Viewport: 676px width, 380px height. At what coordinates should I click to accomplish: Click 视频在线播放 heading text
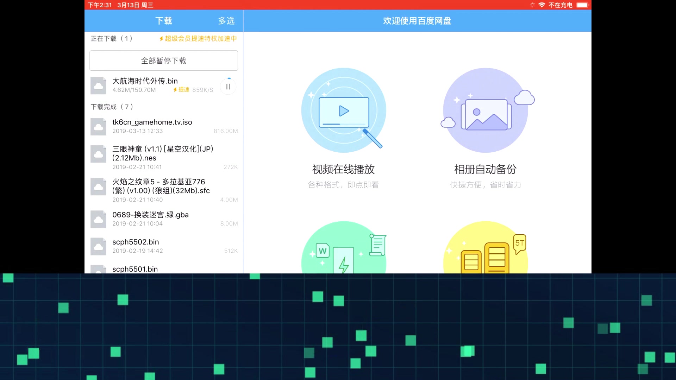click(343, 169)
